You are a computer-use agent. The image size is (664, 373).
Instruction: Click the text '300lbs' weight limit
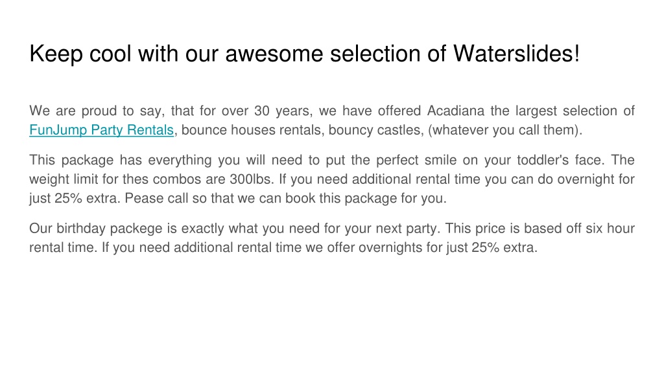pyautogui.click(x=252, y=179)
